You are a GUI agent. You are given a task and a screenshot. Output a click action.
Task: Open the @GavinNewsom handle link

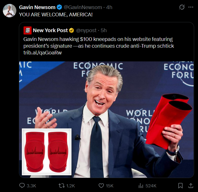point(83,7)
